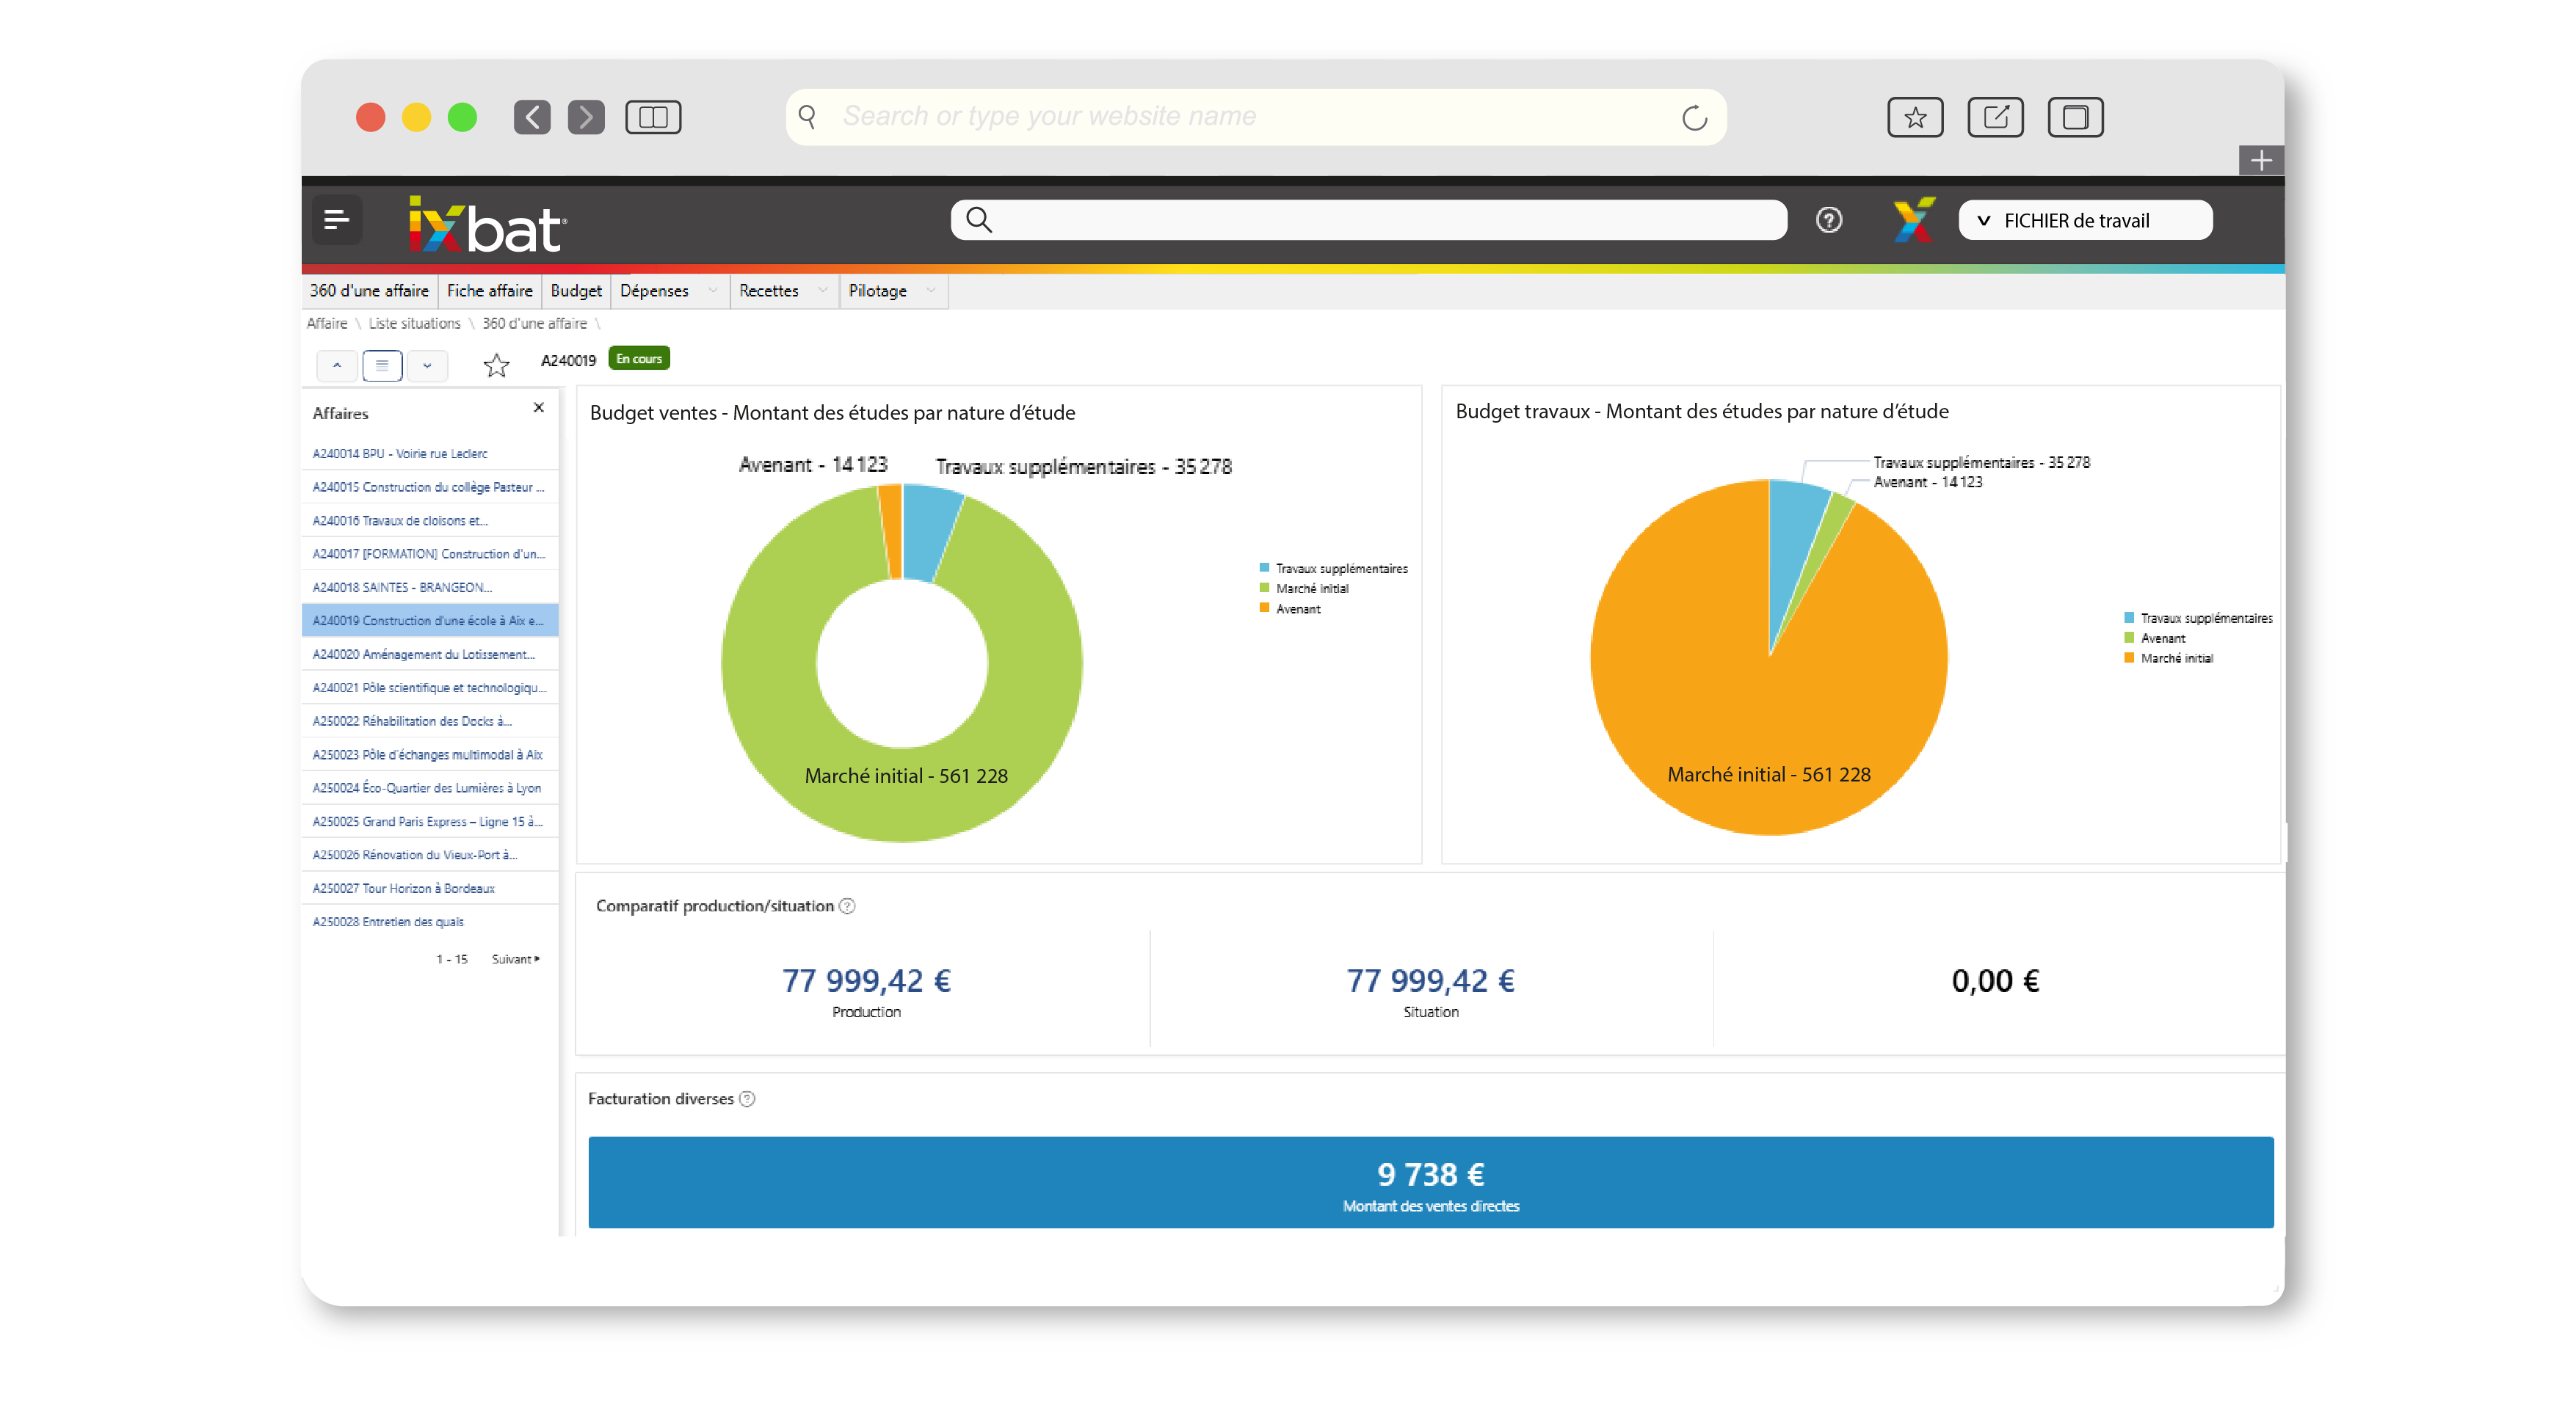Screen dimensions: 2576x1425
Task: Mark affaire A240019 as favorite star
Action: pyautogui.click(x=496, y=365)
